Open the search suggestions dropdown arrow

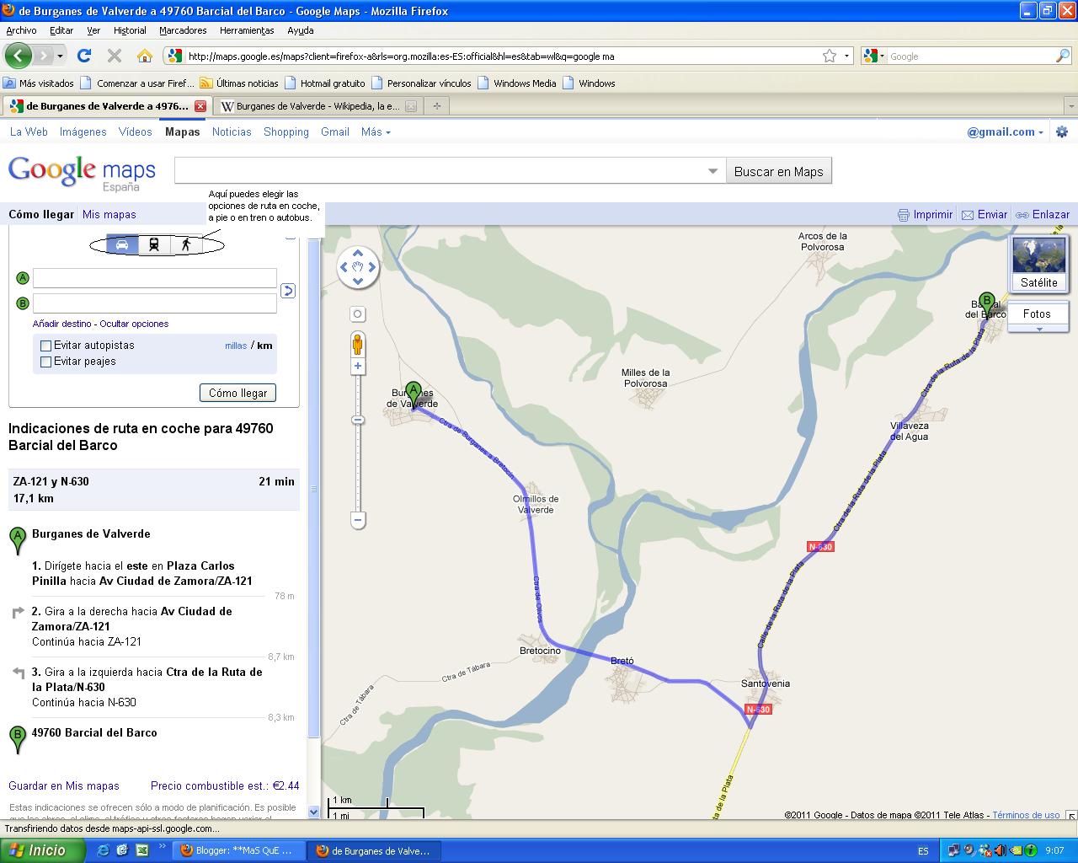(x=712, y=170)
